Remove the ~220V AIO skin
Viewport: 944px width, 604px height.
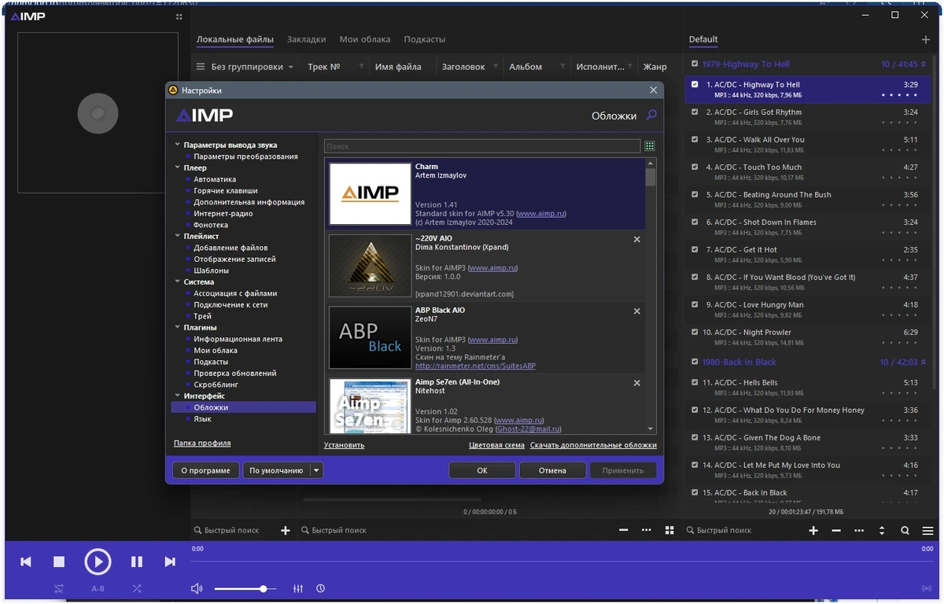pos(637,239)
